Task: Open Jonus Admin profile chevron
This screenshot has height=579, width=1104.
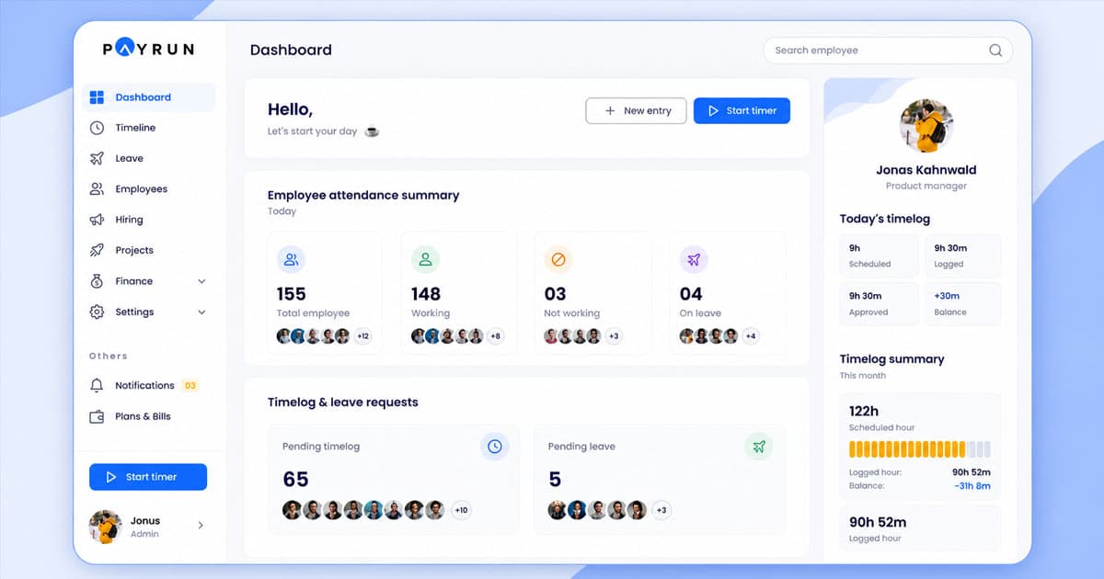Action: point(201,526)
